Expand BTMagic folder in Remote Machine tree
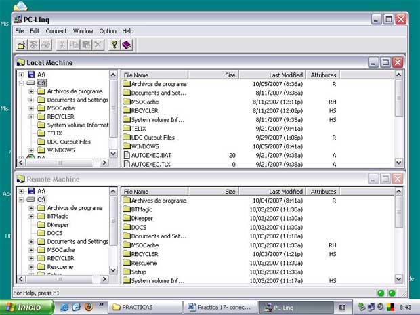 click(x=31, y=216)
